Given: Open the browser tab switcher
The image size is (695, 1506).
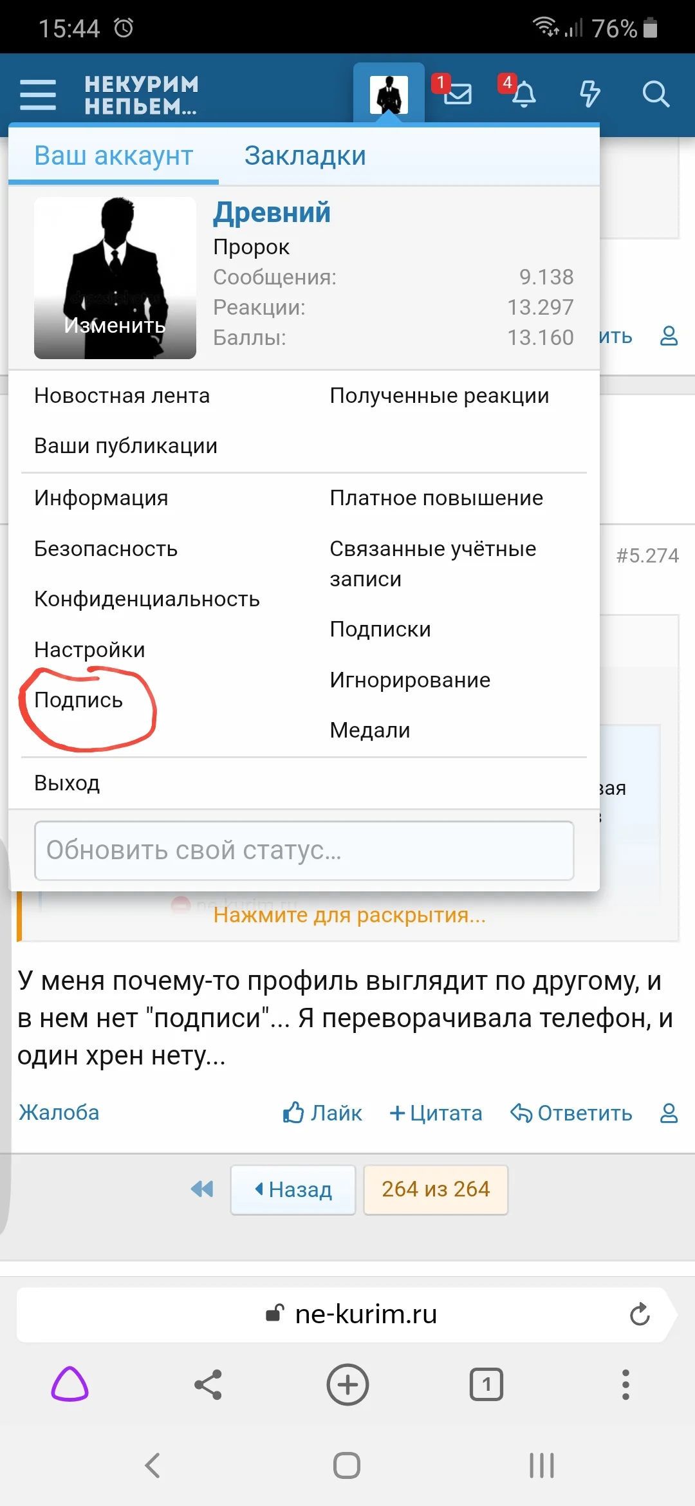Looking at the screenshot, I should pos(486,1384).
